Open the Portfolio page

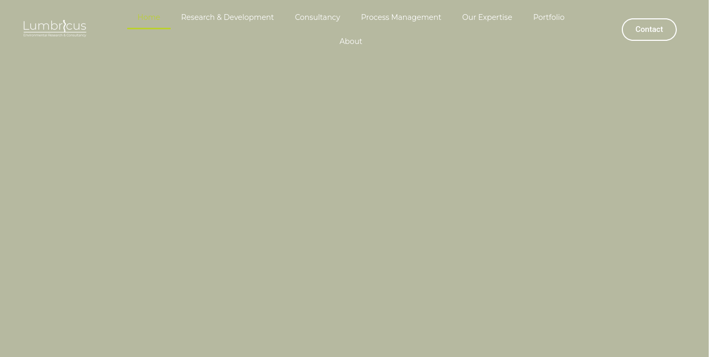(x=549, y=17)
